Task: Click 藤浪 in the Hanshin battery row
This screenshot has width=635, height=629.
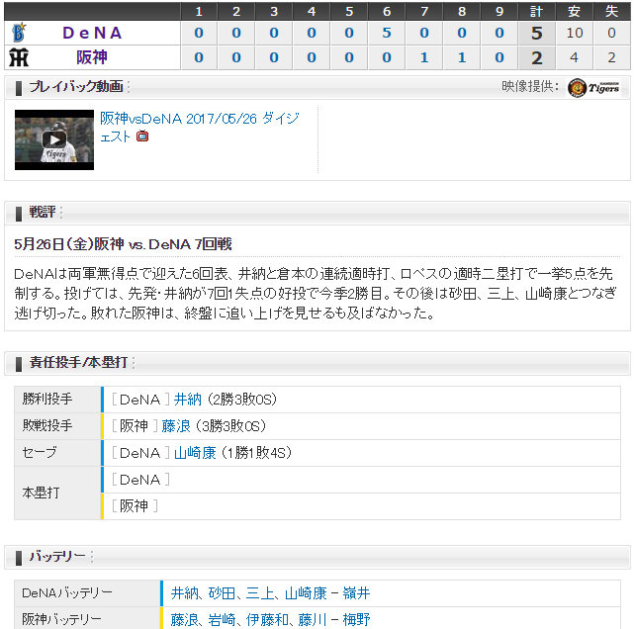Action: pyautogui.click(x=185, y=620)
